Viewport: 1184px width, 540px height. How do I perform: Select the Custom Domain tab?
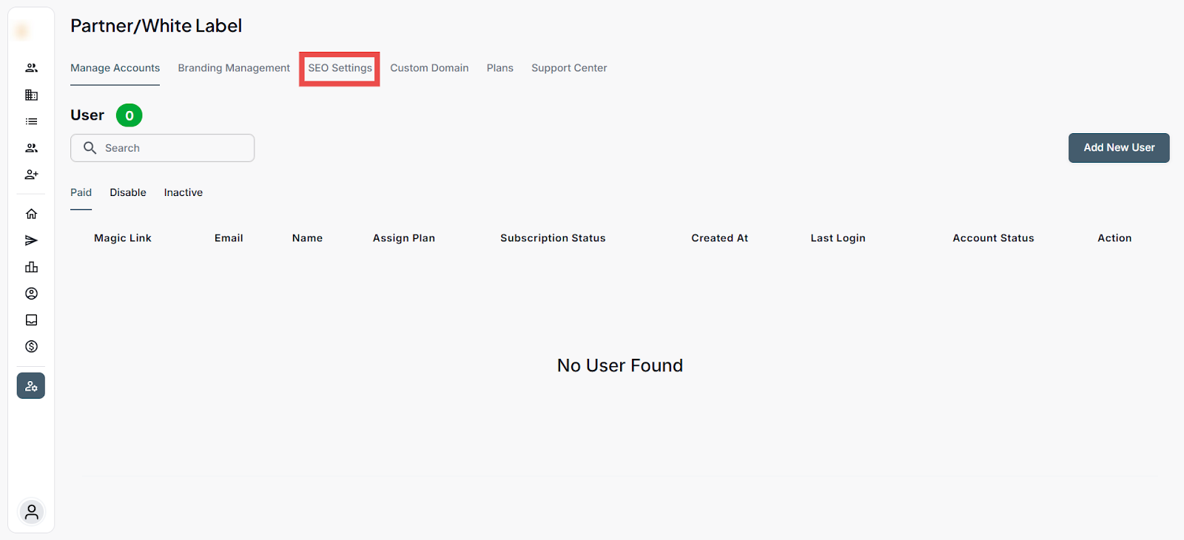click(x=429, y=68)
